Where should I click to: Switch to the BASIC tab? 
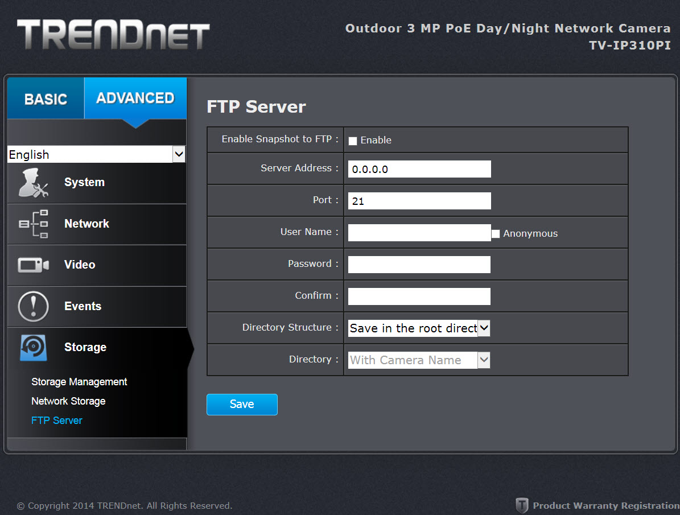(x=46, y=98)
